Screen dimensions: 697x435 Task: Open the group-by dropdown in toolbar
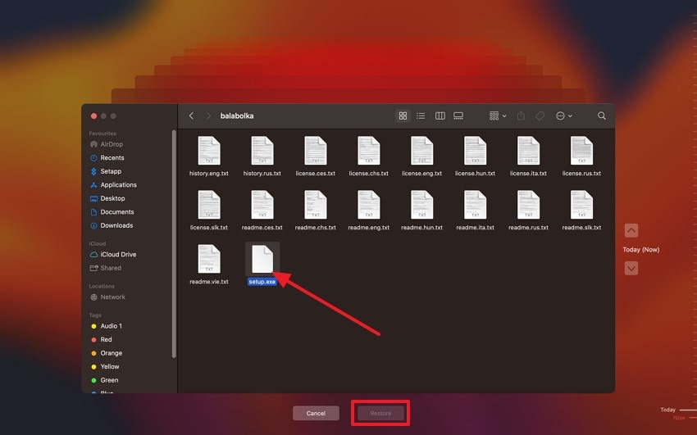(498, 116)
